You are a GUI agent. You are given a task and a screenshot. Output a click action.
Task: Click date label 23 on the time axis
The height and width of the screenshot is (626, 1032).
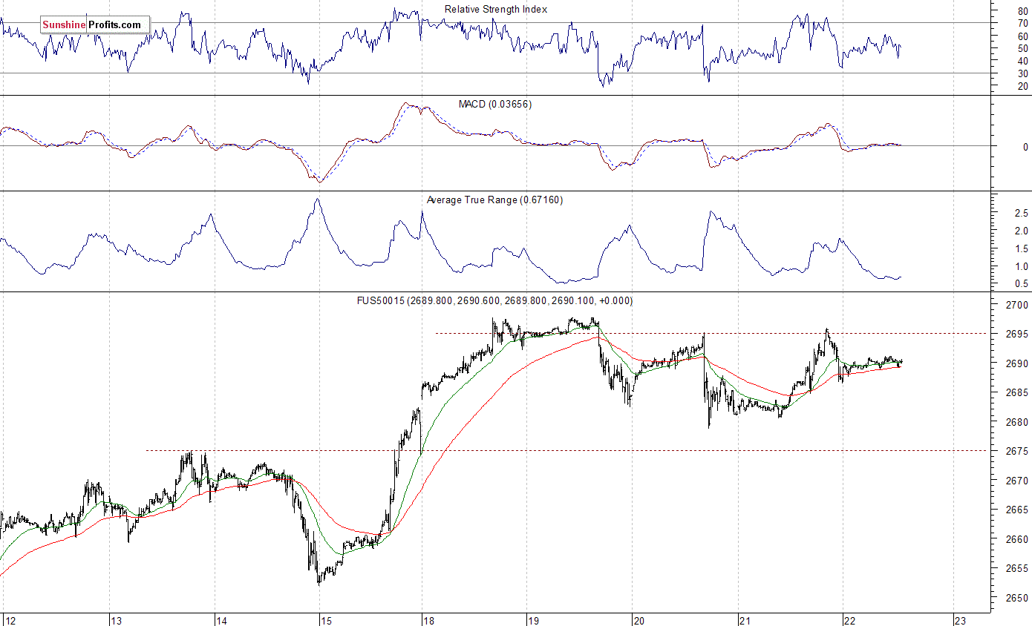(x=959, y=620)
